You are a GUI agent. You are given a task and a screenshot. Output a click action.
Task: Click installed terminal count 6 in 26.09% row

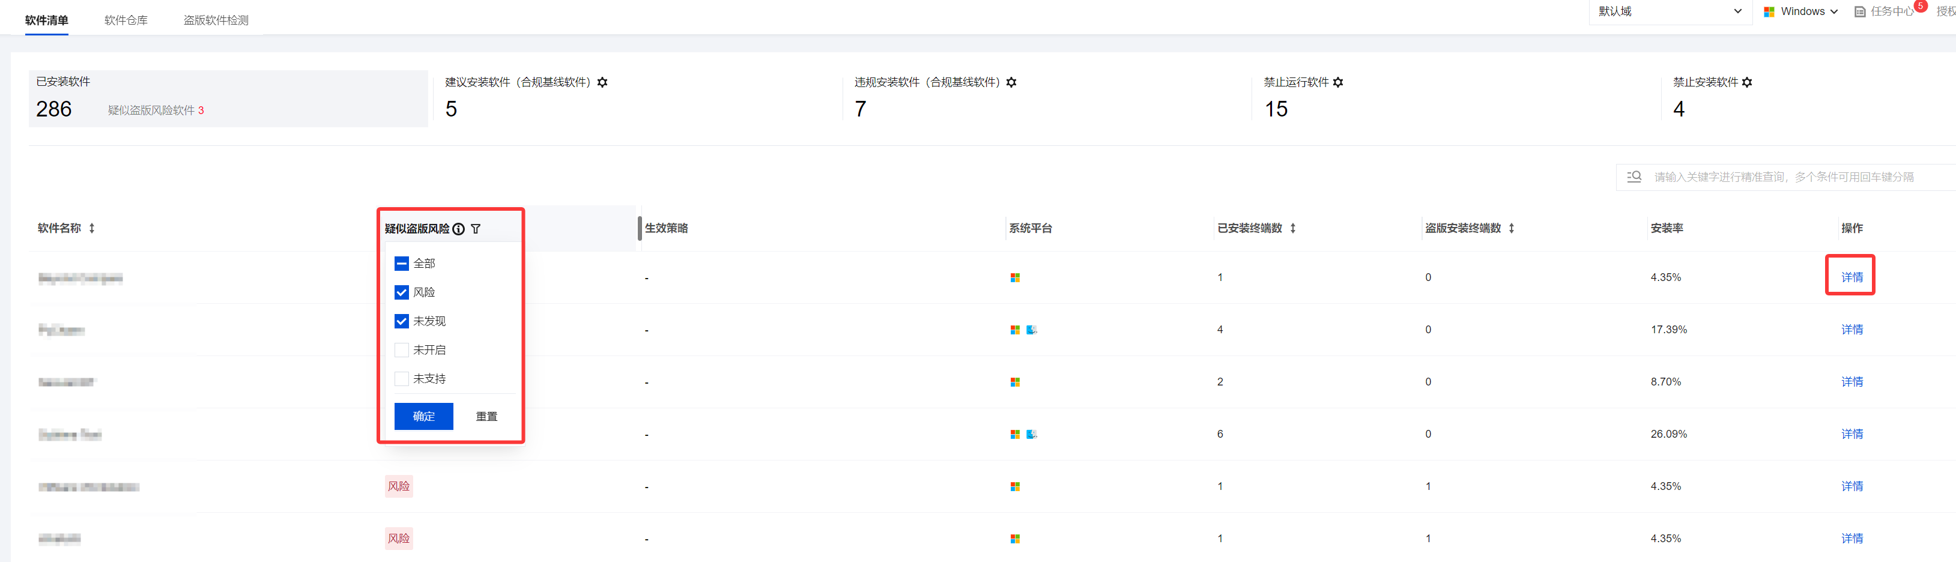click(x=1220, y=435)
